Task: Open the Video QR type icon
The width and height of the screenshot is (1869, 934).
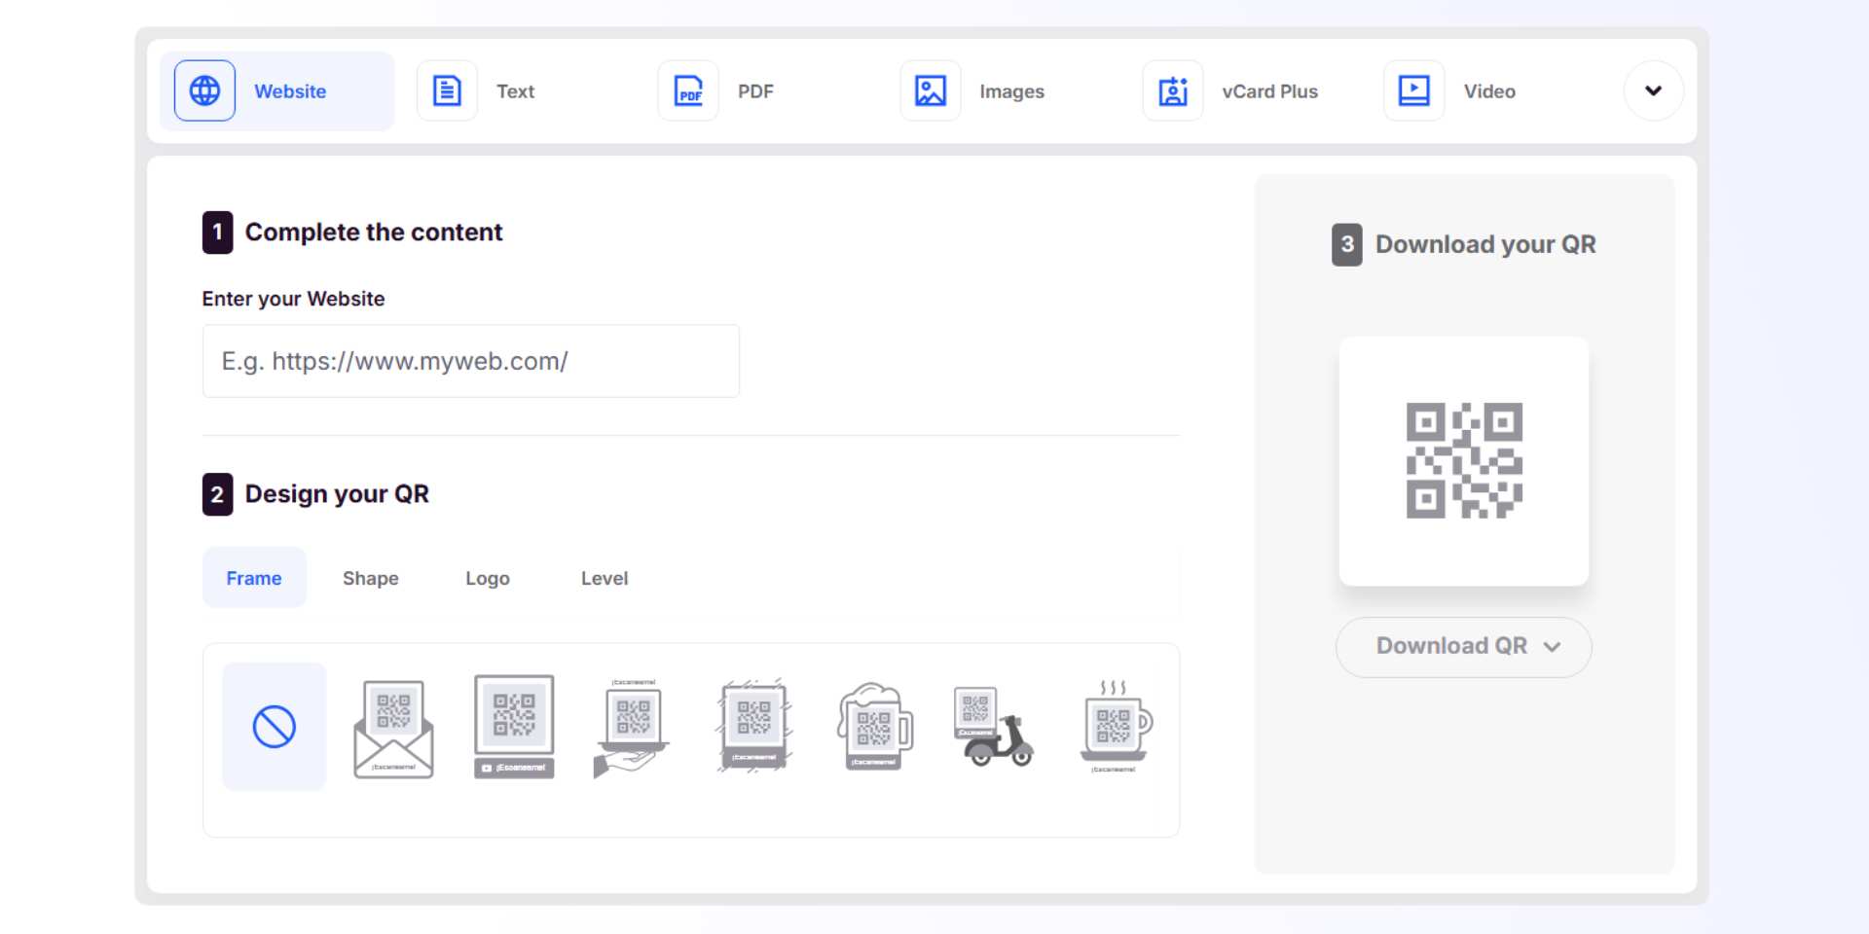Action: 1413,90
